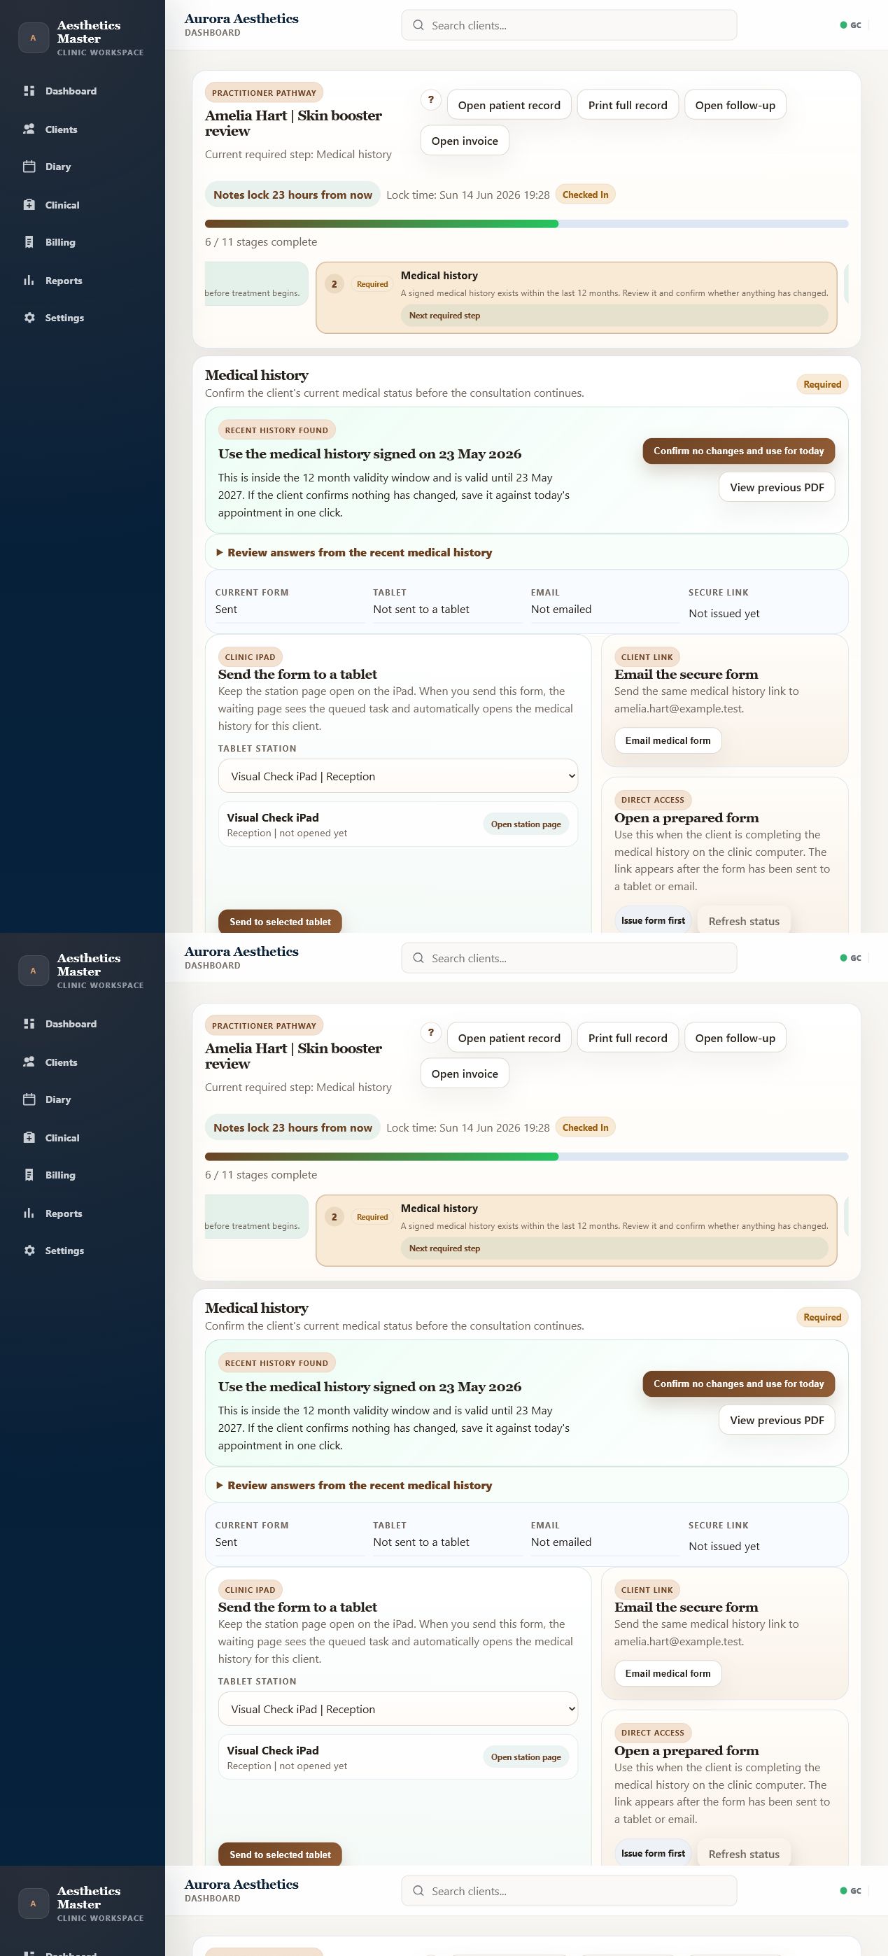Viewport: 888px width, 1956px height.
Task: Open Settings gear icon in the topmost sidebar
Action: pos(29,318)
